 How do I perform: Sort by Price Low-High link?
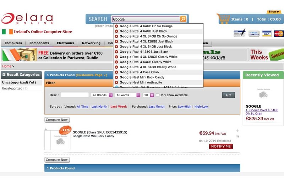(x=184, y=107)
